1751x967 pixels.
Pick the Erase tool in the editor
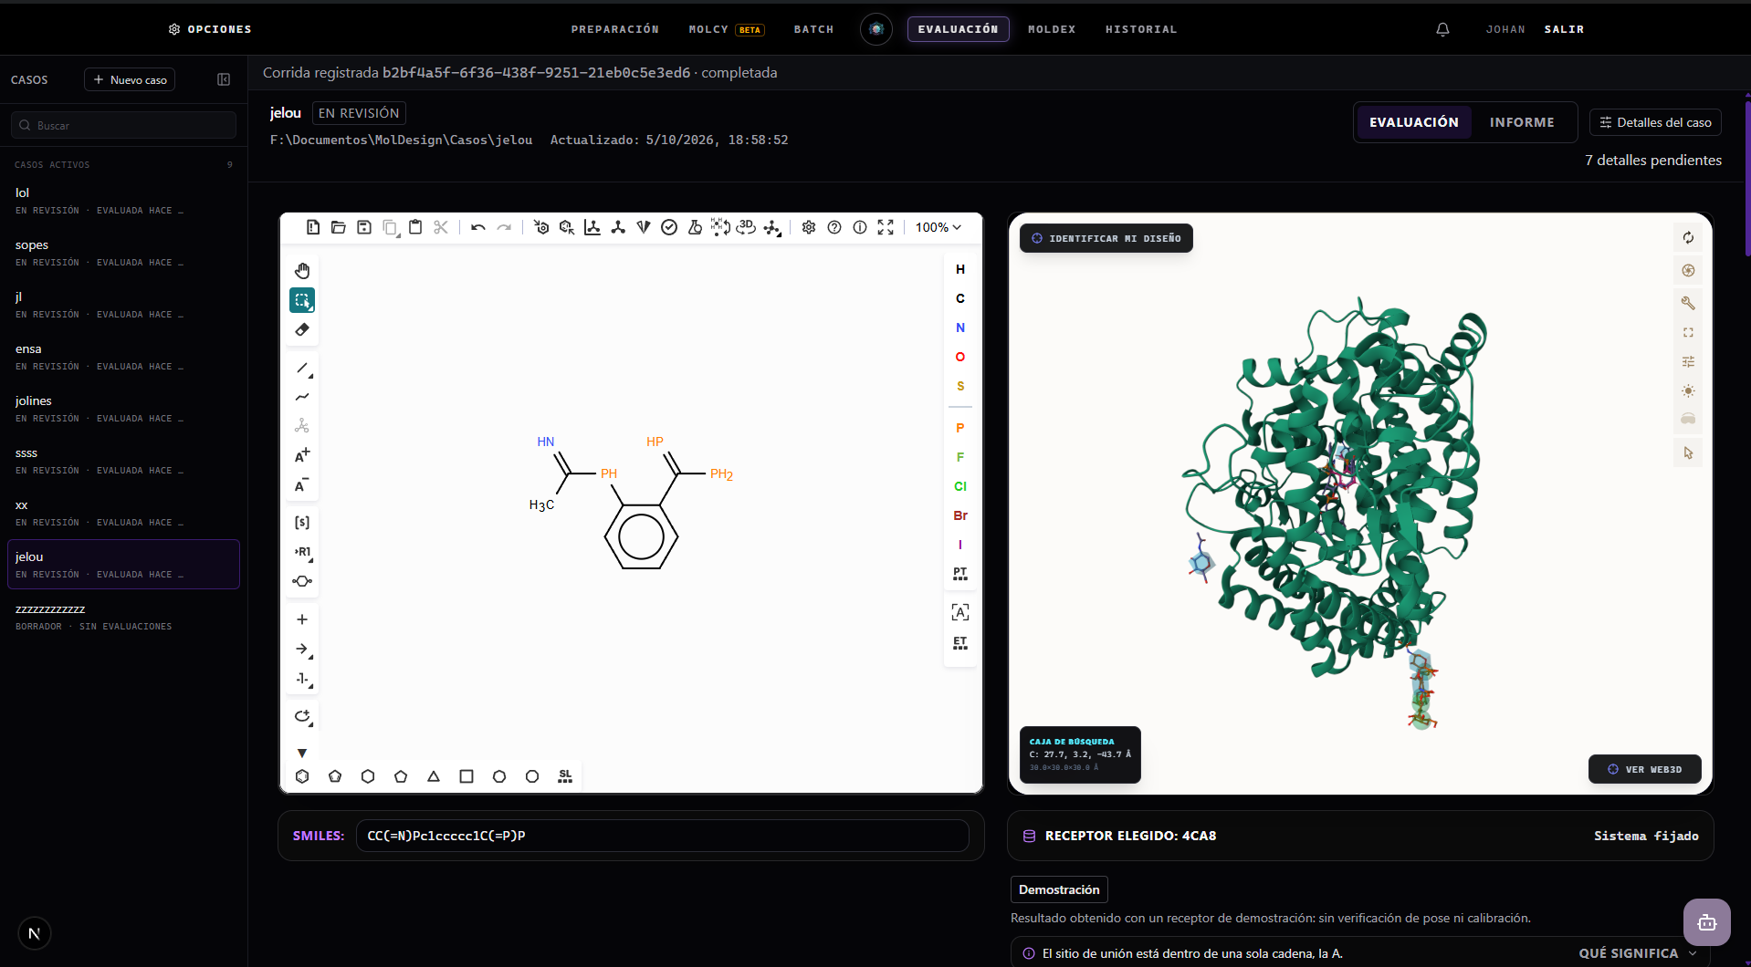[302, 329]
